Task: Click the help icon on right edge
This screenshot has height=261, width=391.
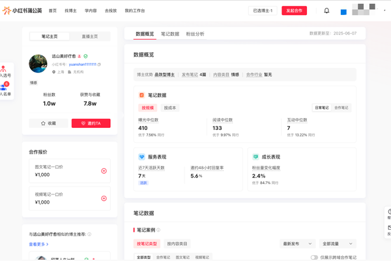Action: pyautogui.click(x=389, y=212)
